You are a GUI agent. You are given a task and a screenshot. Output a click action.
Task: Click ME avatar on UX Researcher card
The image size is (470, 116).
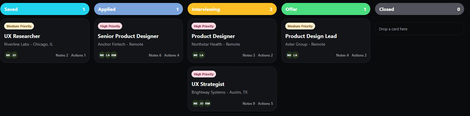(8, 55)
